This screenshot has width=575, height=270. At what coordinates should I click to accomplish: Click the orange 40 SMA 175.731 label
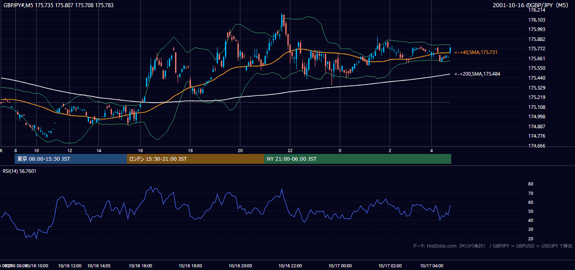coord(476,53)
